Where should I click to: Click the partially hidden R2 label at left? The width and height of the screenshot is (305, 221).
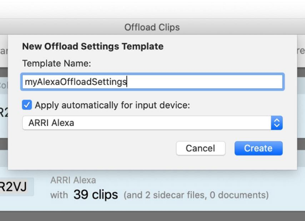click(4, 112)
